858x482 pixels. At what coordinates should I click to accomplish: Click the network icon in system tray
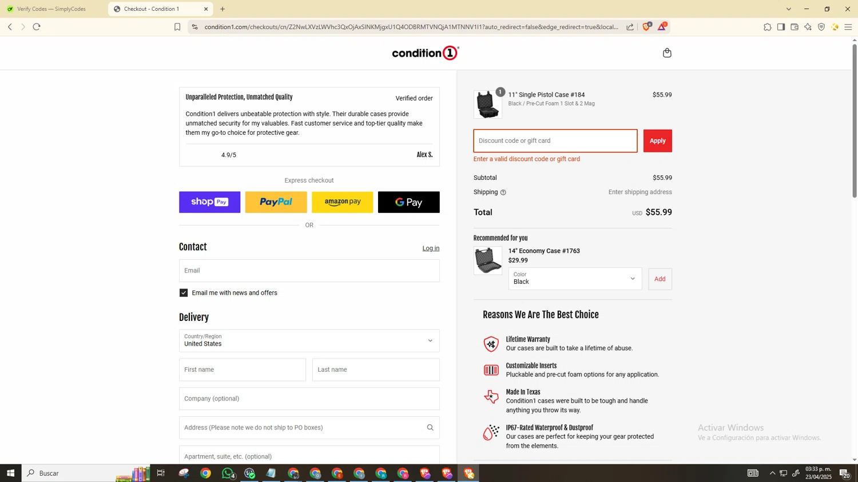tap(784, 473)
